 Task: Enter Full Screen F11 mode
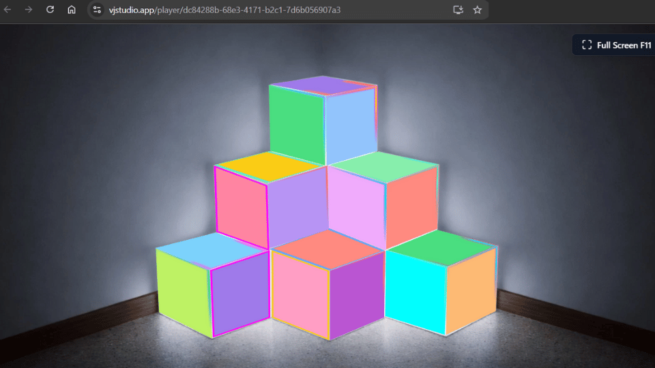click(x=615, y=45)
